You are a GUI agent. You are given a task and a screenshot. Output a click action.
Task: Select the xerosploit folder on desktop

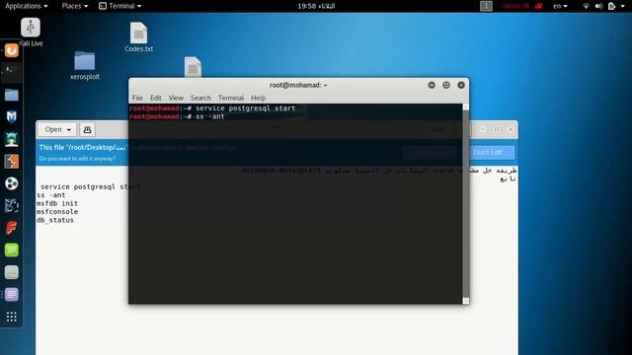point(85,66)
